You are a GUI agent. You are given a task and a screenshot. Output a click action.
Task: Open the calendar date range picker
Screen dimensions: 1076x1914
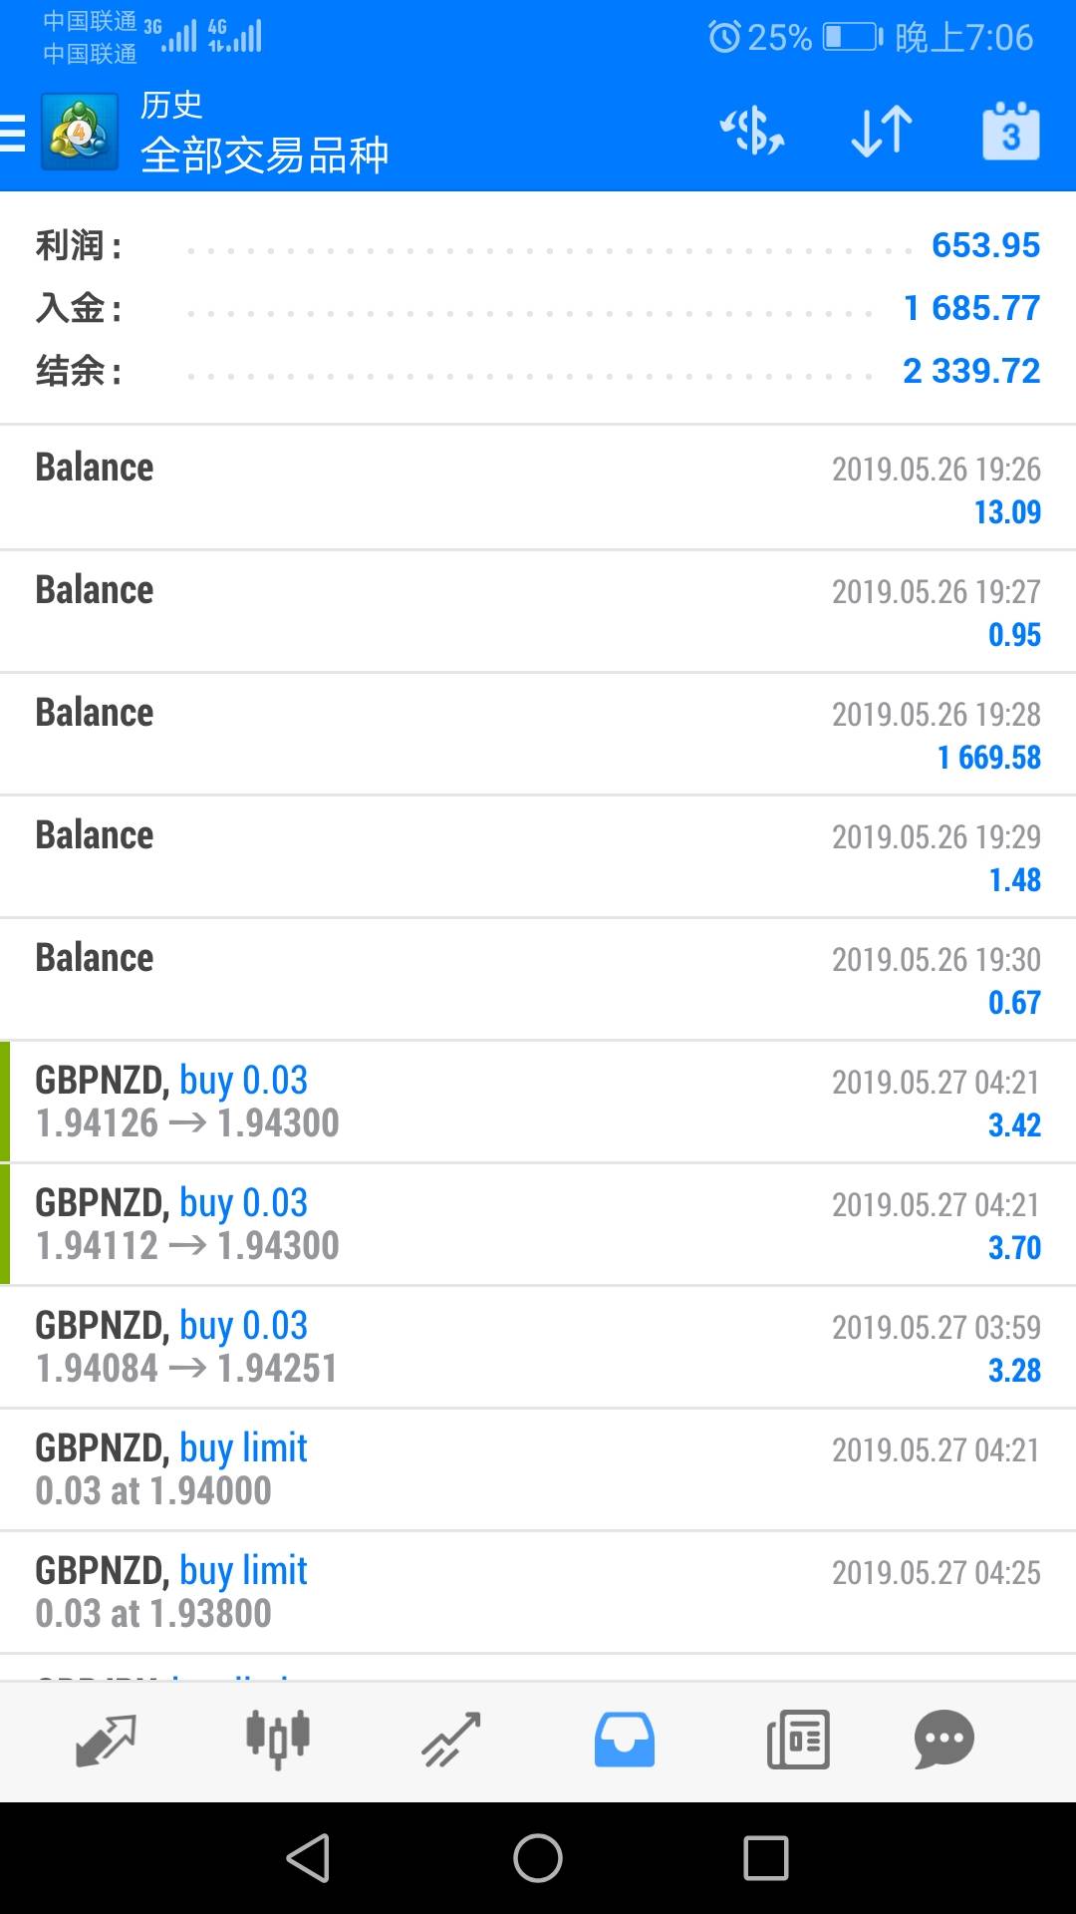tap(1011, 132)
